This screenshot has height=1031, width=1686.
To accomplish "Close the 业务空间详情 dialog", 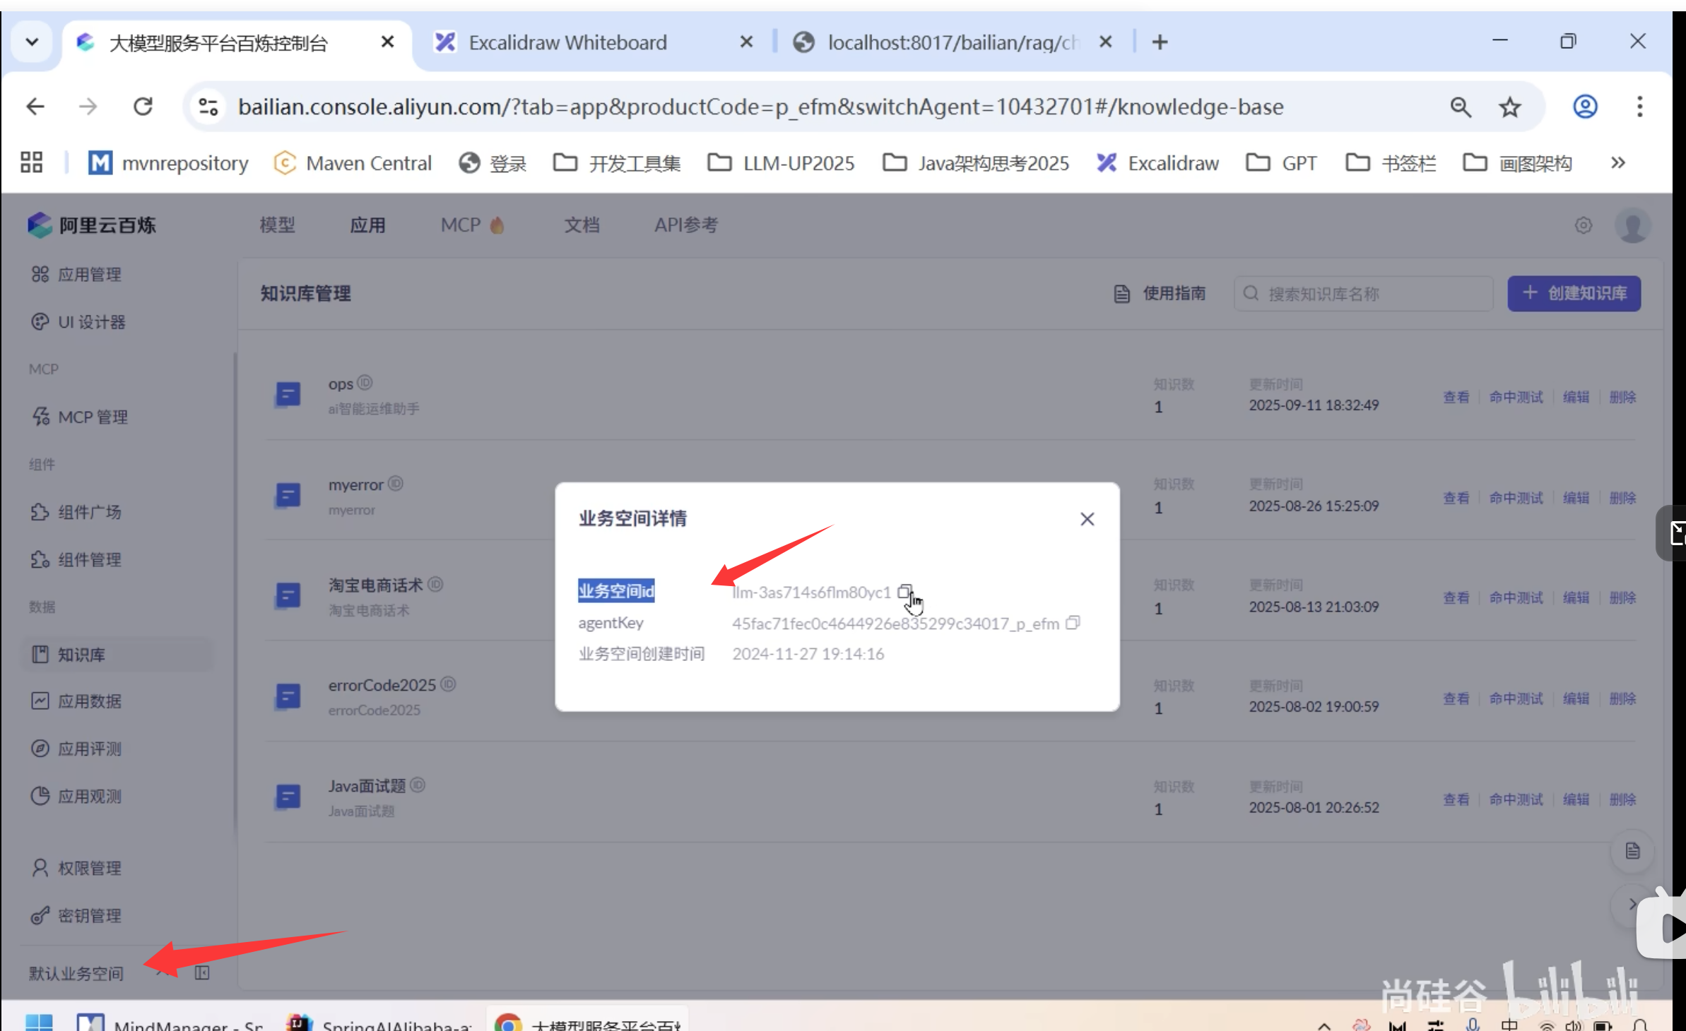I will point(1087,519).
